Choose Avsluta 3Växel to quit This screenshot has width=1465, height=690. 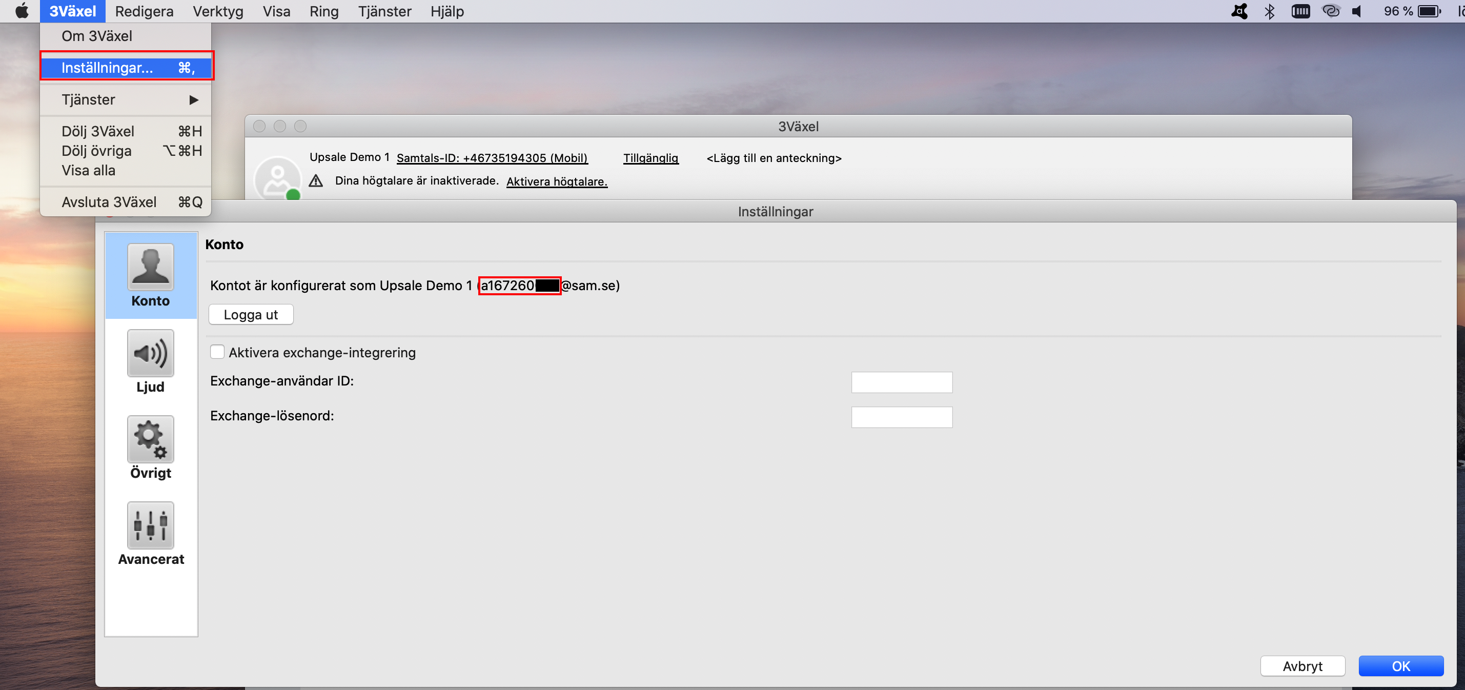click(x=125, y=202)
